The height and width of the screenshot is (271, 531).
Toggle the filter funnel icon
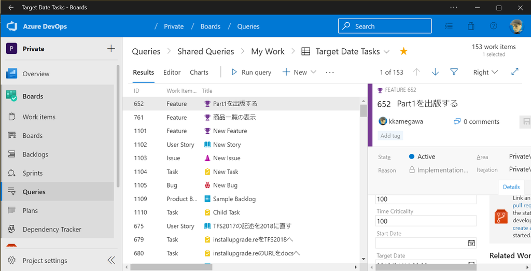coord(454,72)
